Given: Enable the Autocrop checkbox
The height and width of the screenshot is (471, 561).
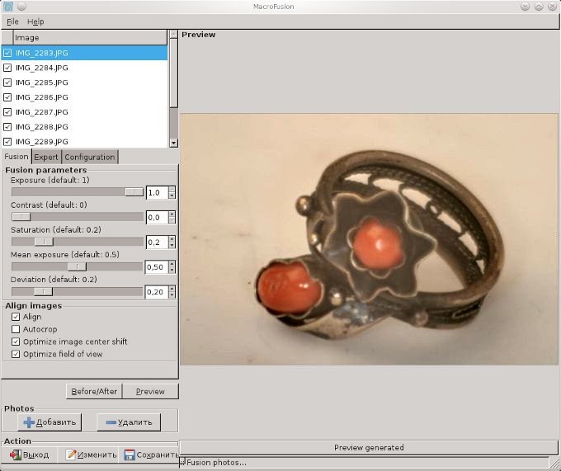Looking at the screenshot, I should (x=16, y=329).
